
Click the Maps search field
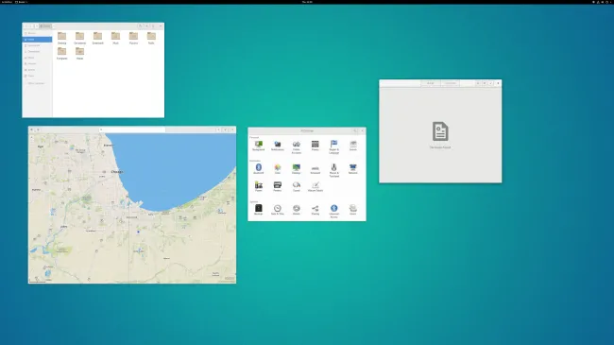(132, 129)
